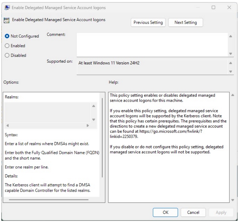Click the 'Help:' label

[x=113, y=82]
